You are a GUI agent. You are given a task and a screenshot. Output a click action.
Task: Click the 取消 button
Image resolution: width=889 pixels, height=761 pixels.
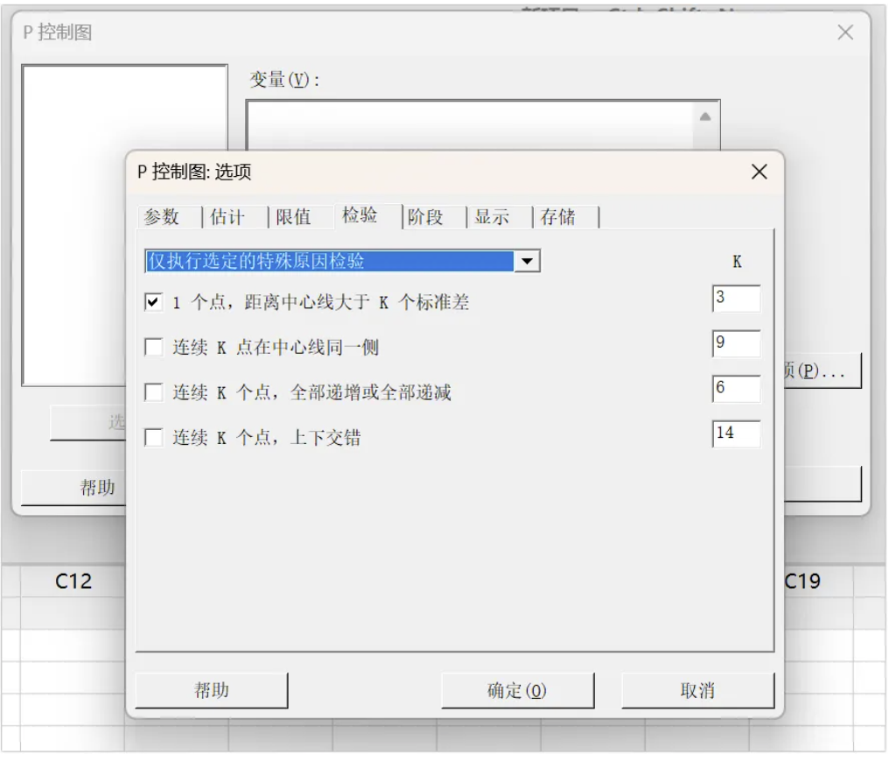pos(697,691)
